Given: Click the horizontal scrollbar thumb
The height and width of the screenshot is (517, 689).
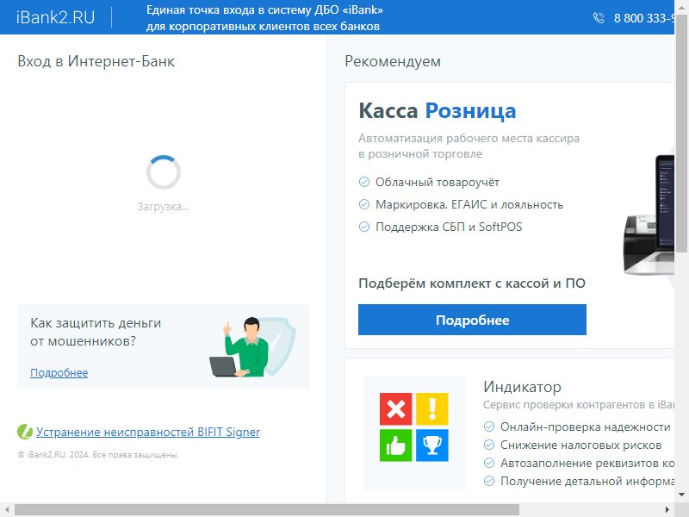Looking at the screenshot, I should (267, 510).
